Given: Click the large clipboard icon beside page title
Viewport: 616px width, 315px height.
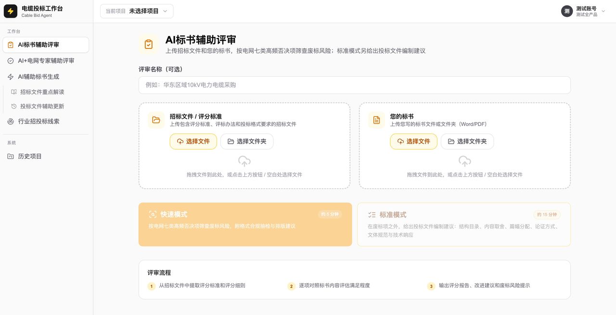Looking at the screenshot, I should click(149, 44).
